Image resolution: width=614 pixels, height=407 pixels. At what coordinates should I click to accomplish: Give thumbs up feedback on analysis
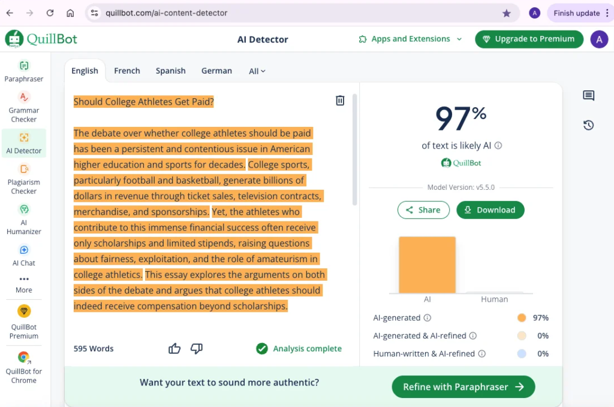pos(174,348)
